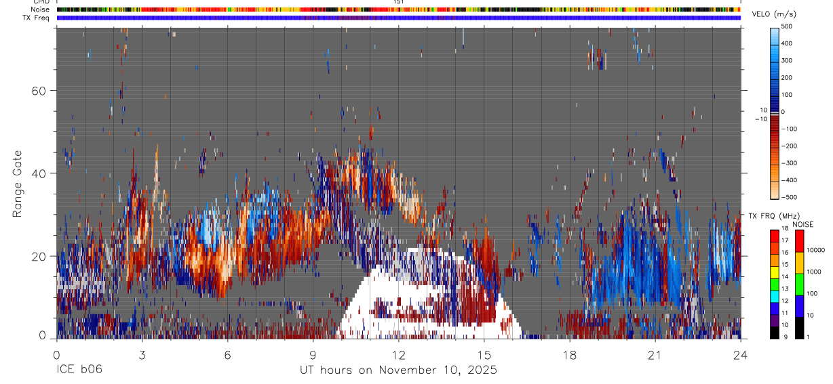The height and width of the screenshot is (384, 833).
Task: Click the '9' tick label on the UT hours axis
Action: click(x=313, y=354)
